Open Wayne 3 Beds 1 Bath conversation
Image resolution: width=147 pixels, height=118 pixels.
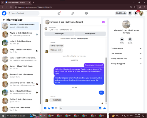20,34
